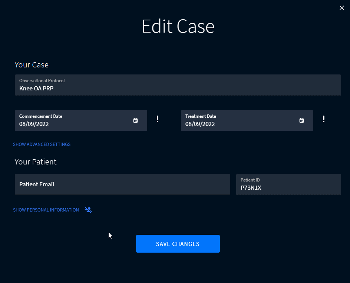Close the Edit Case dialog
The image size is (350, 283).
pyautogui.click(x=341, y=8)
